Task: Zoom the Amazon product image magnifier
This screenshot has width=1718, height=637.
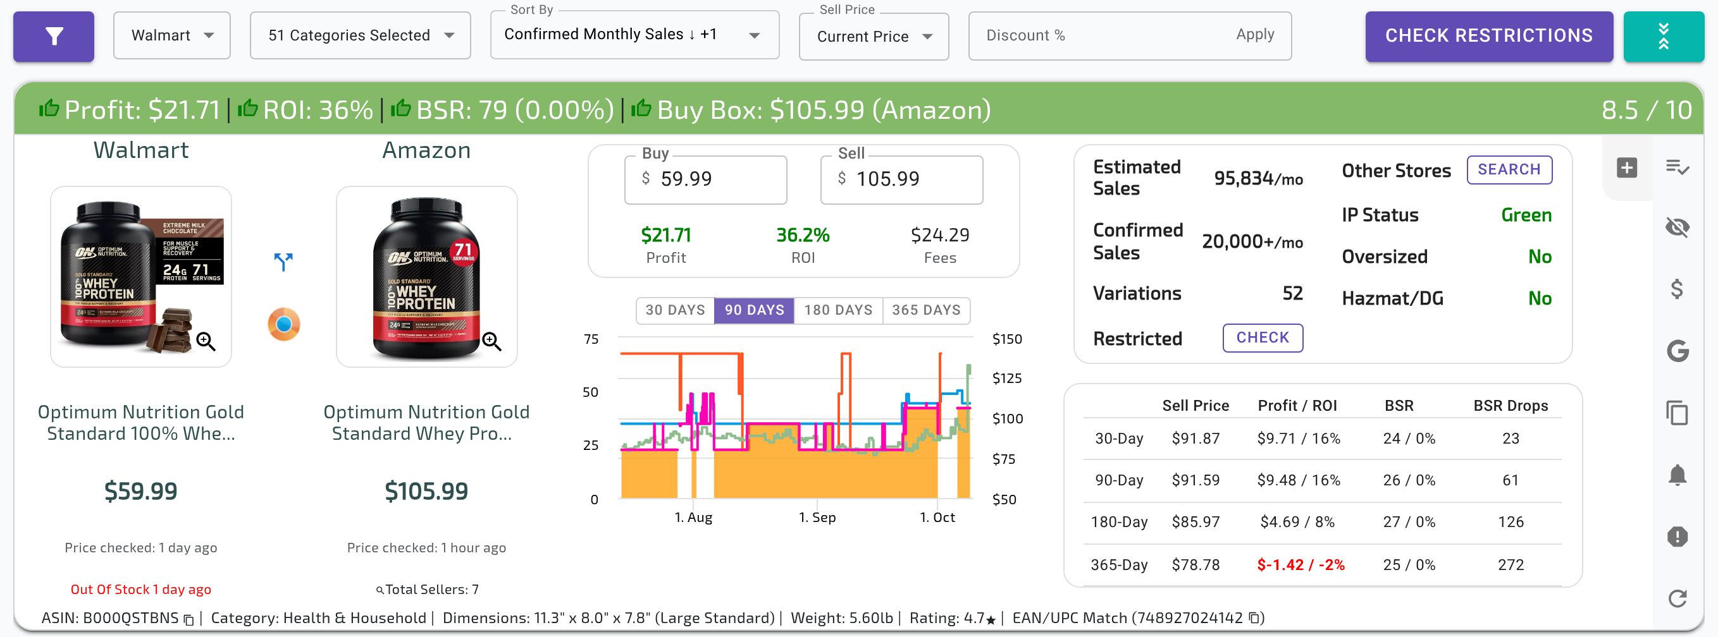Action: coord(492,341)
